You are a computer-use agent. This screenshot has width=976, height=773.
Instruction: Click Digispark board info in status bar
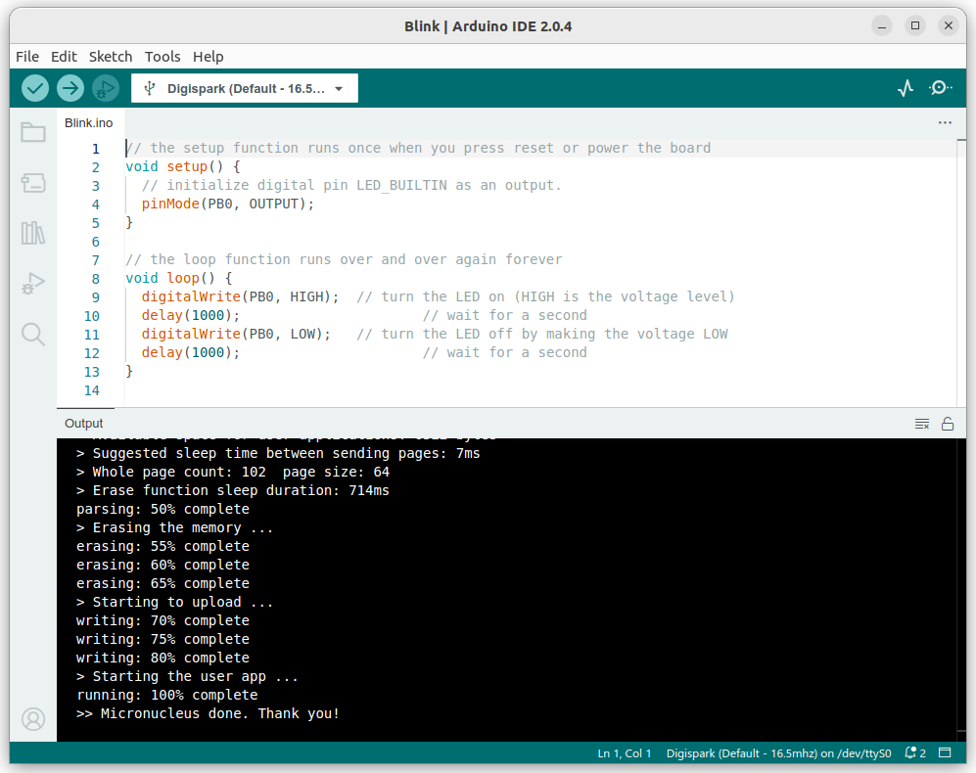(x=778, y=753)
